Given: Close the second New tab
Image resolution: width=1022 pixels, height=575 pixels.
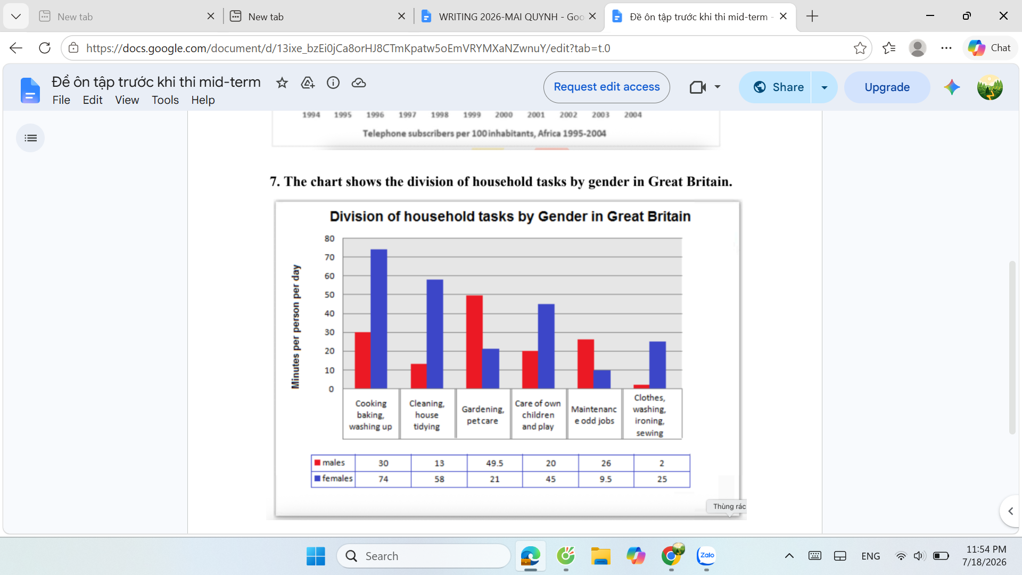Looking at the screenshot, I should 401,17.
